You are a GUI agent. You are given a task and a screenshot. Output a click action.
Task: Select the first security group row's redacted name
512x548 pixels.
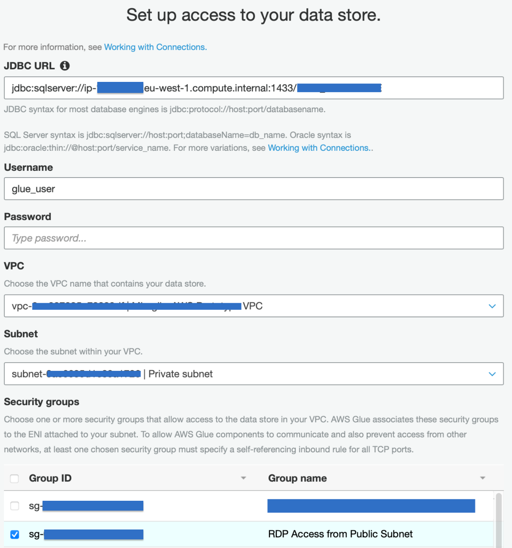pos(371,506)
